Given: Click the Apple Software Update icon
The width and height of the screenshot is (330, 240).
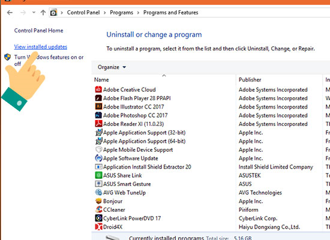Looking at the screenshot, I should click(x=98, y=158).
